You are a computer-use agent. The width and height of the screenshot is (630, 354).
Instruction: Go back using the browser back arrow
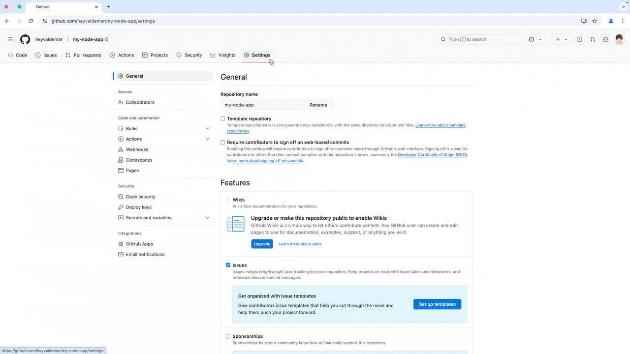coord(7,21)
